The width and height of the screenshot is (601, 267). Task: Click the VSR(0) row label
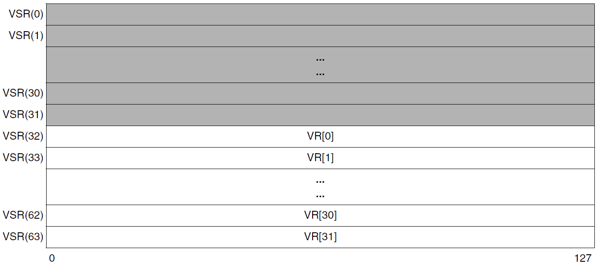pos(26,14)
